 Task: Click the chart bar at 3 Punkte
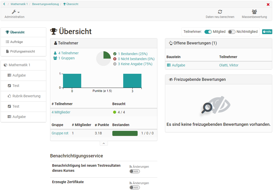pyautogui.click(x=132, y=81)
